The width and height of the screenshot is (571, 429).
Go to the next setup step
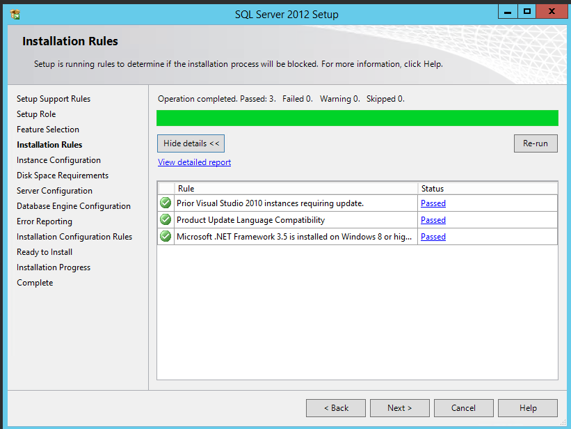tap(399, 408)
